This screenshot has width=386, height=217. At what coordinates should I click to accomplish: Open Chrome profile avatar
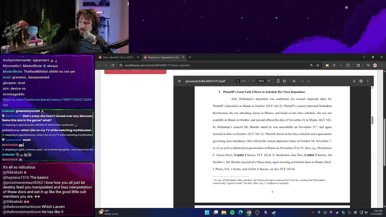(375, 65)
